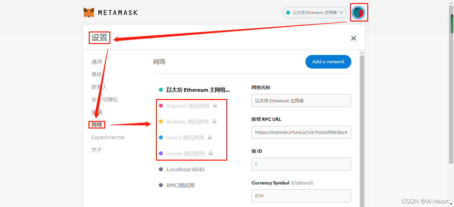Open the Ethereum mainnet network selector dropdown
Viewport: 454px width, 207px height.
[314, 13]
